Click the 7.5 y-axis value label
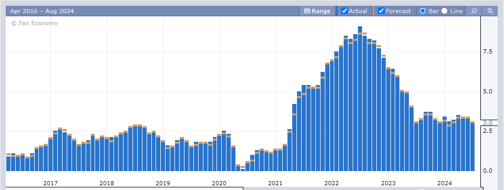Screen dimensions: 504x190 pos(487,52)
